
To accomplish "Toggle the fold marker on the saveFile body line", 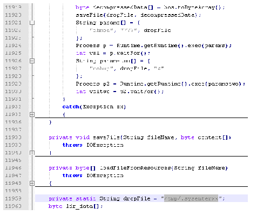I will pyautogui.click(x=32, y=153).
